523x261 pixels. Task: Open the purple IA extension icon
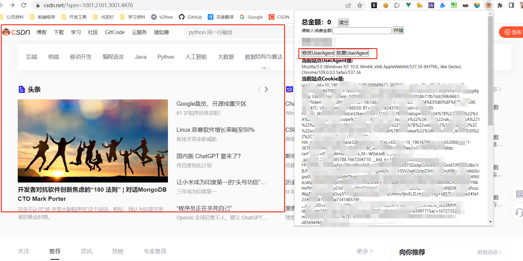[431, 5]
